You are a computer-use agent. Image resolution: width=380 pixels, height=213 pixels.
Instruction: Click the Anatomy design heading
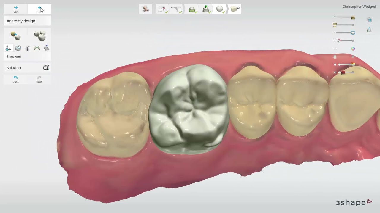tap(21, 21)
